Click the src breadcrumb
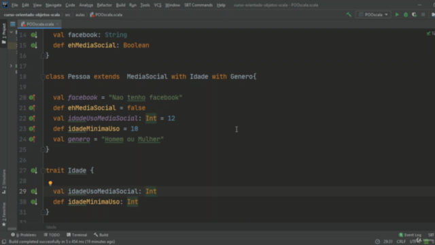 coord(67,15)
